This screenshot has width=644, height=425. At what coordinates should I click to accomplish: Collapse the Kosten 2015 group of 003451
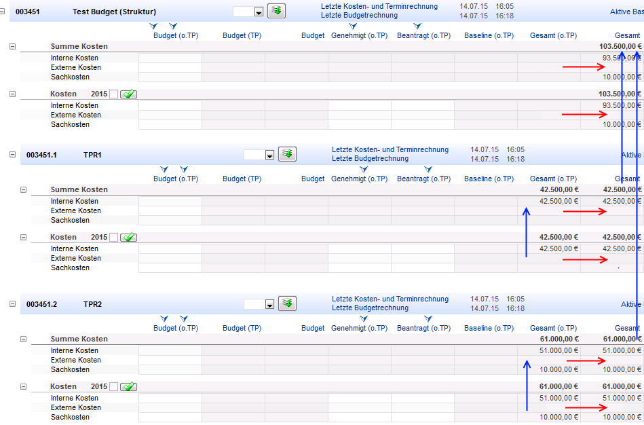point(12,94)
